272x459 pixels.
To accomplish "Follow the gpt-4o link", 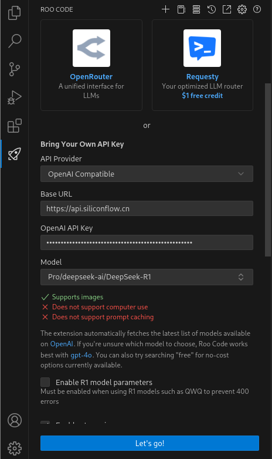I will [x=81, y=355].
